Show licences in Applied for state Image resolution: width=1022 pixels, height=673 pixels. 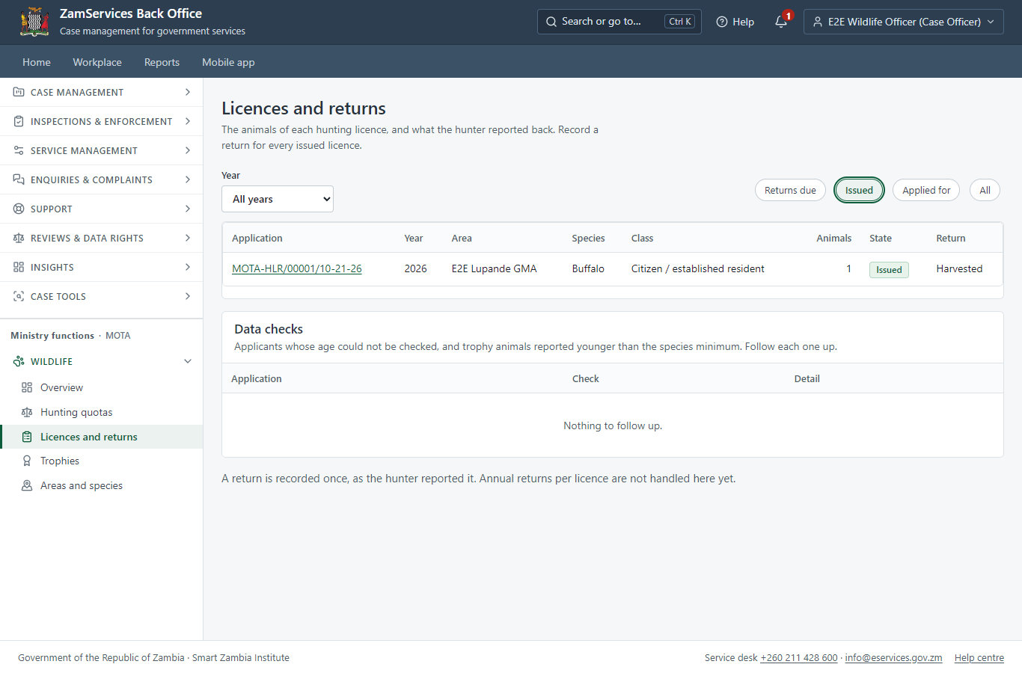click(926, 190)
